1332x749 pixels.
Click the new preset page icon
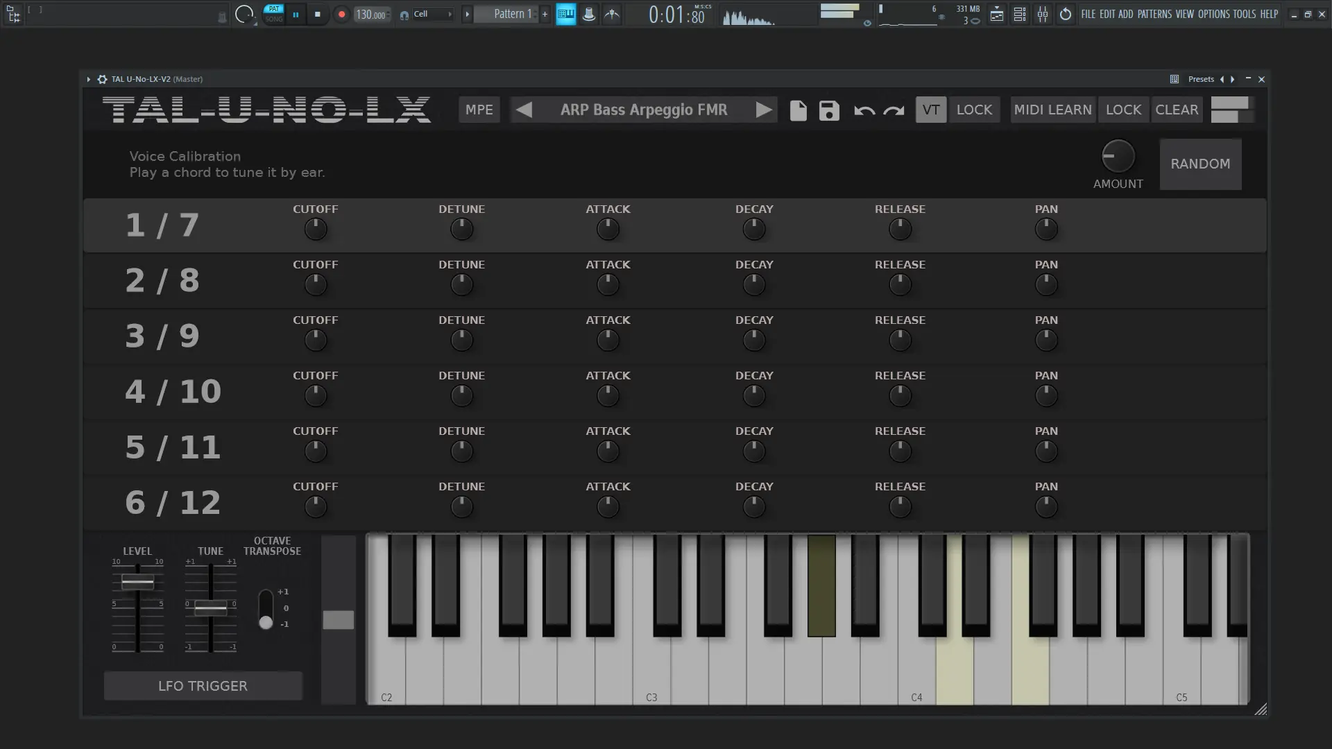pyautogui.click(x=798, y=110)
